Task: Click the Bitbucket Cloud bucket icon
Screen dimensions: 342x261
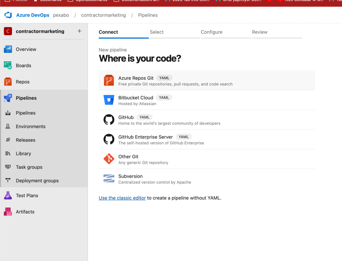Action: 109,100
